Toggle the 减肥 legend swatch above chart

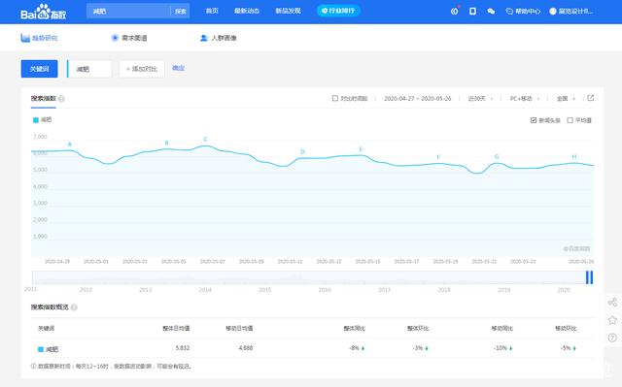tap(36, 120)
